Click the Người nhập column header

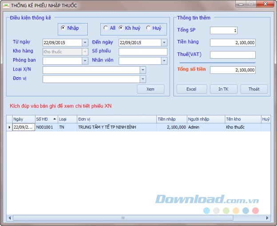206,119
